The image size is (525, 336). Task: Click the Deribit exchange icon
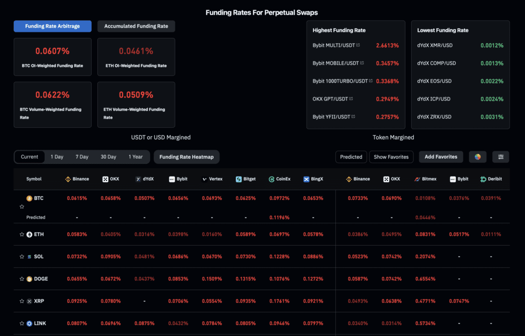click(x=484, y=179)
